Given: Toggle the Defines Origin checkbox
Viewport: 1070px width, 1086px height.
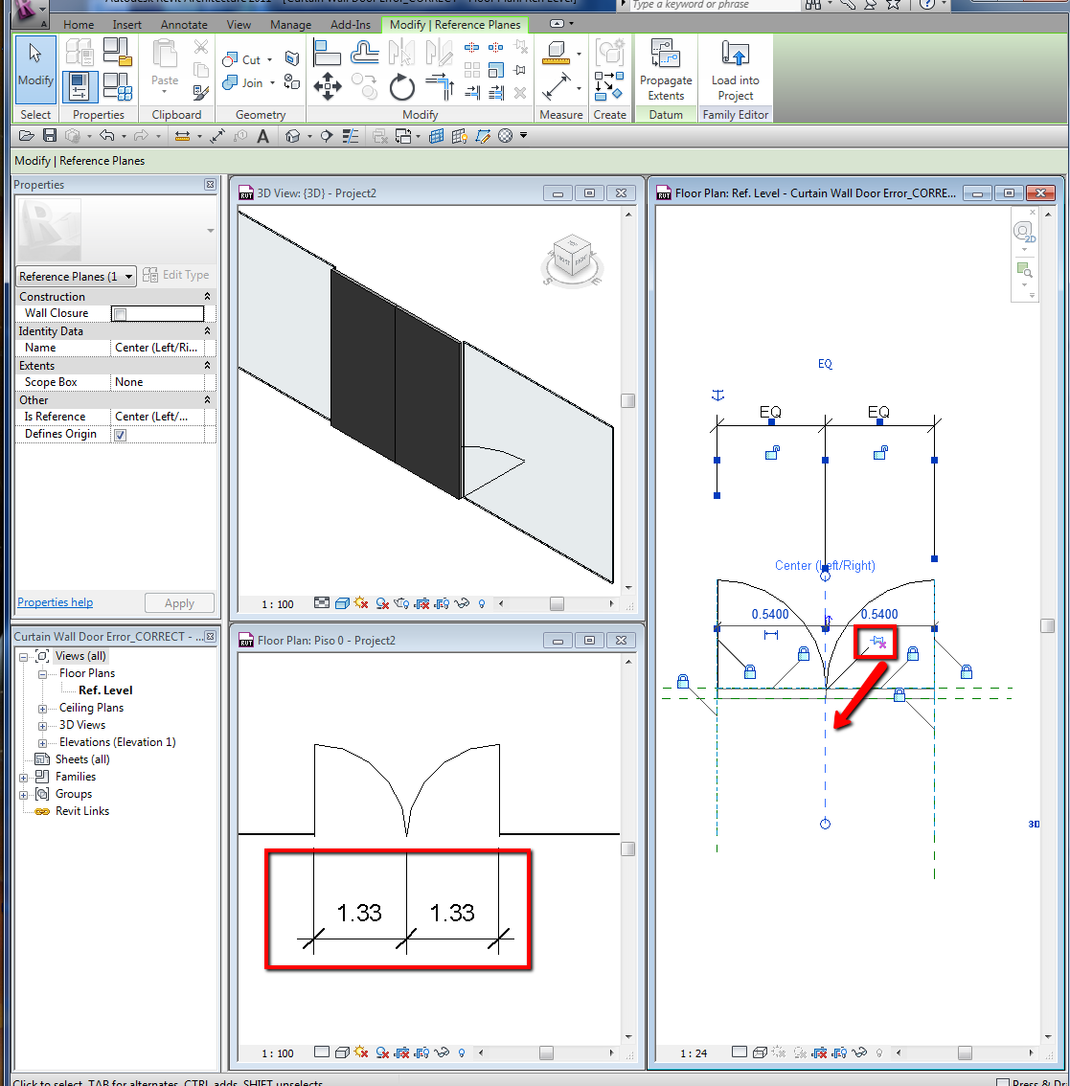Looking at the screenshot, I should [x=120, y=435].
